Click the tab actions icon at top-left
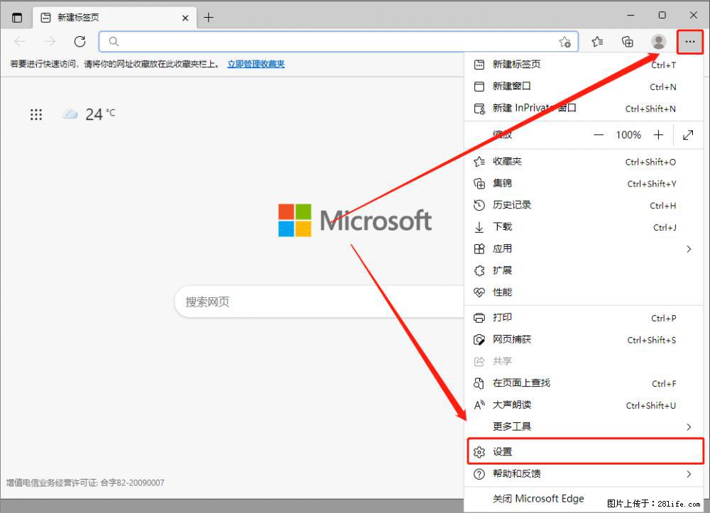This screenshot has height=513, width=710. pyautogui.click(x=16, y=16)
